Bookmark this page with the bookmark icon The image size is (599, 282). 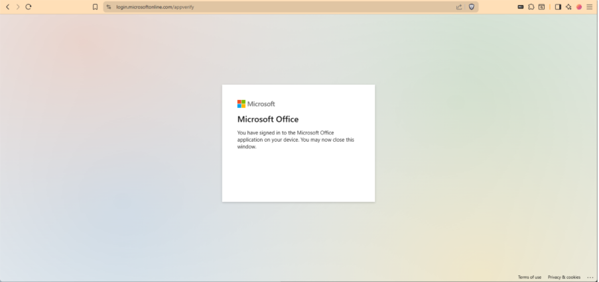[95, 7]
